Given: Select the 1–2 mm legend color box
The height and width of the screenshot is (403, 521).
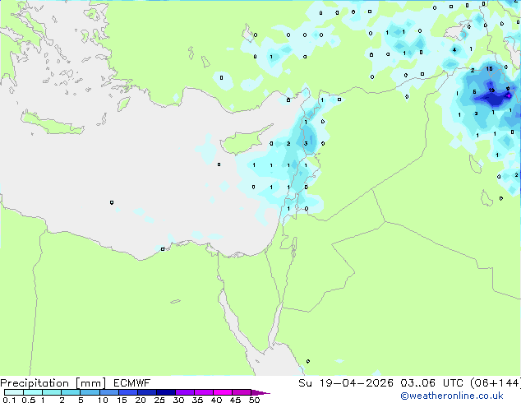Looking at the screenshot, I should click(52, 392).
